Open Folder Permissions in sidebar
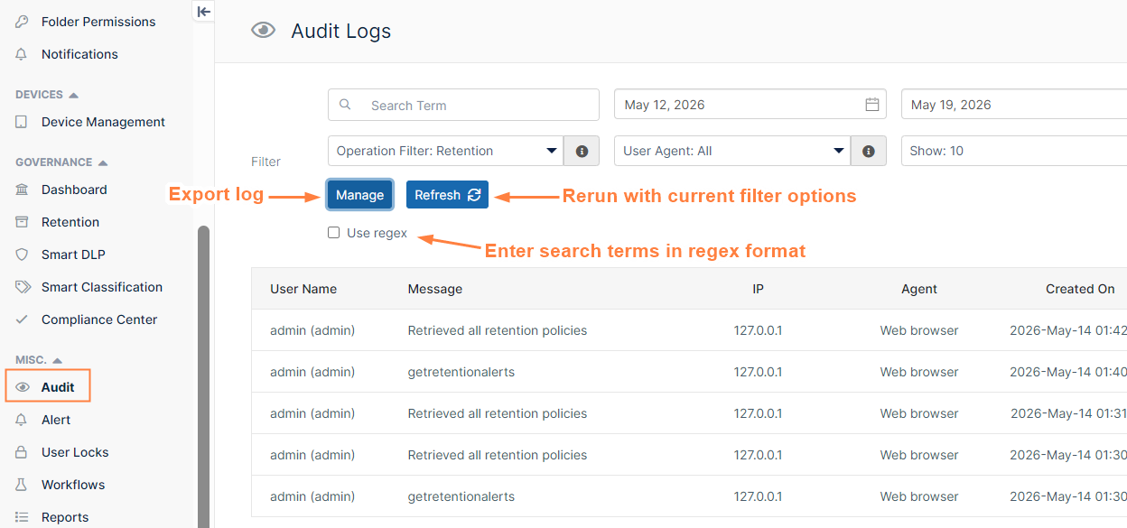This screenshot has height=528, width=1127. (98, 22)
